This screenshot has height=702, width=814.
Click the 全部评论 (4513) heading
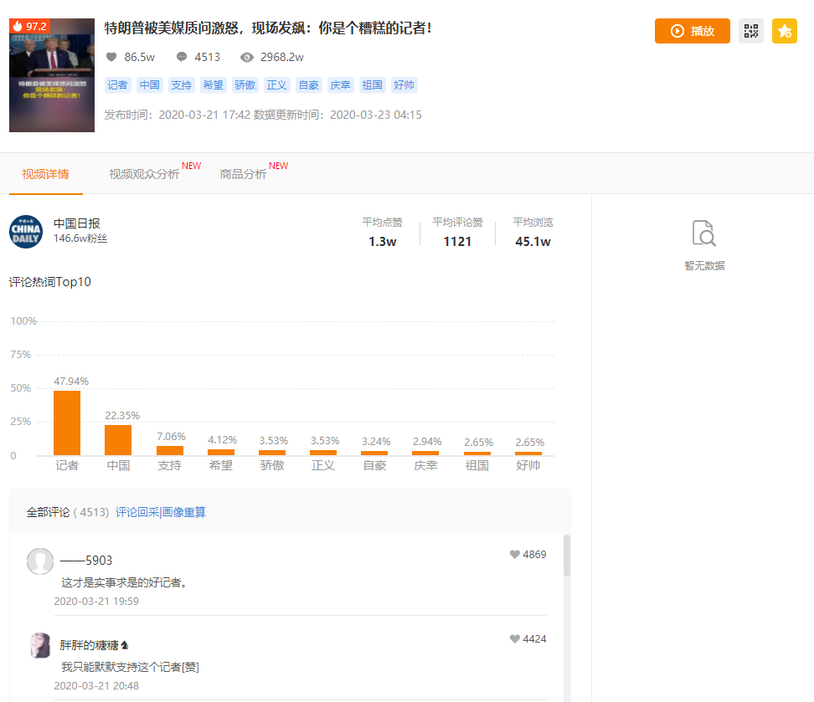pos(68,512)
